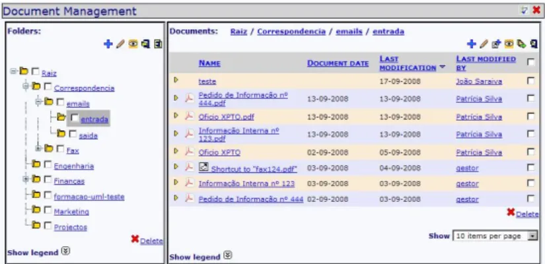
Task: Add a new document with blue plus icon
Action: point(471,44)
